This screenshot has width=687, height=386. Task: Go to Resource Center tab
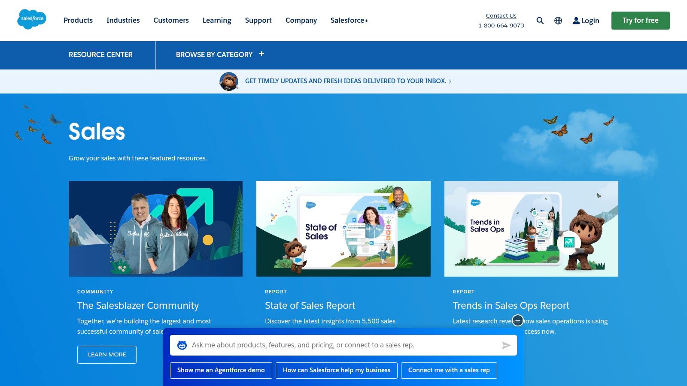pyautogui.click(x=100, y=54)
